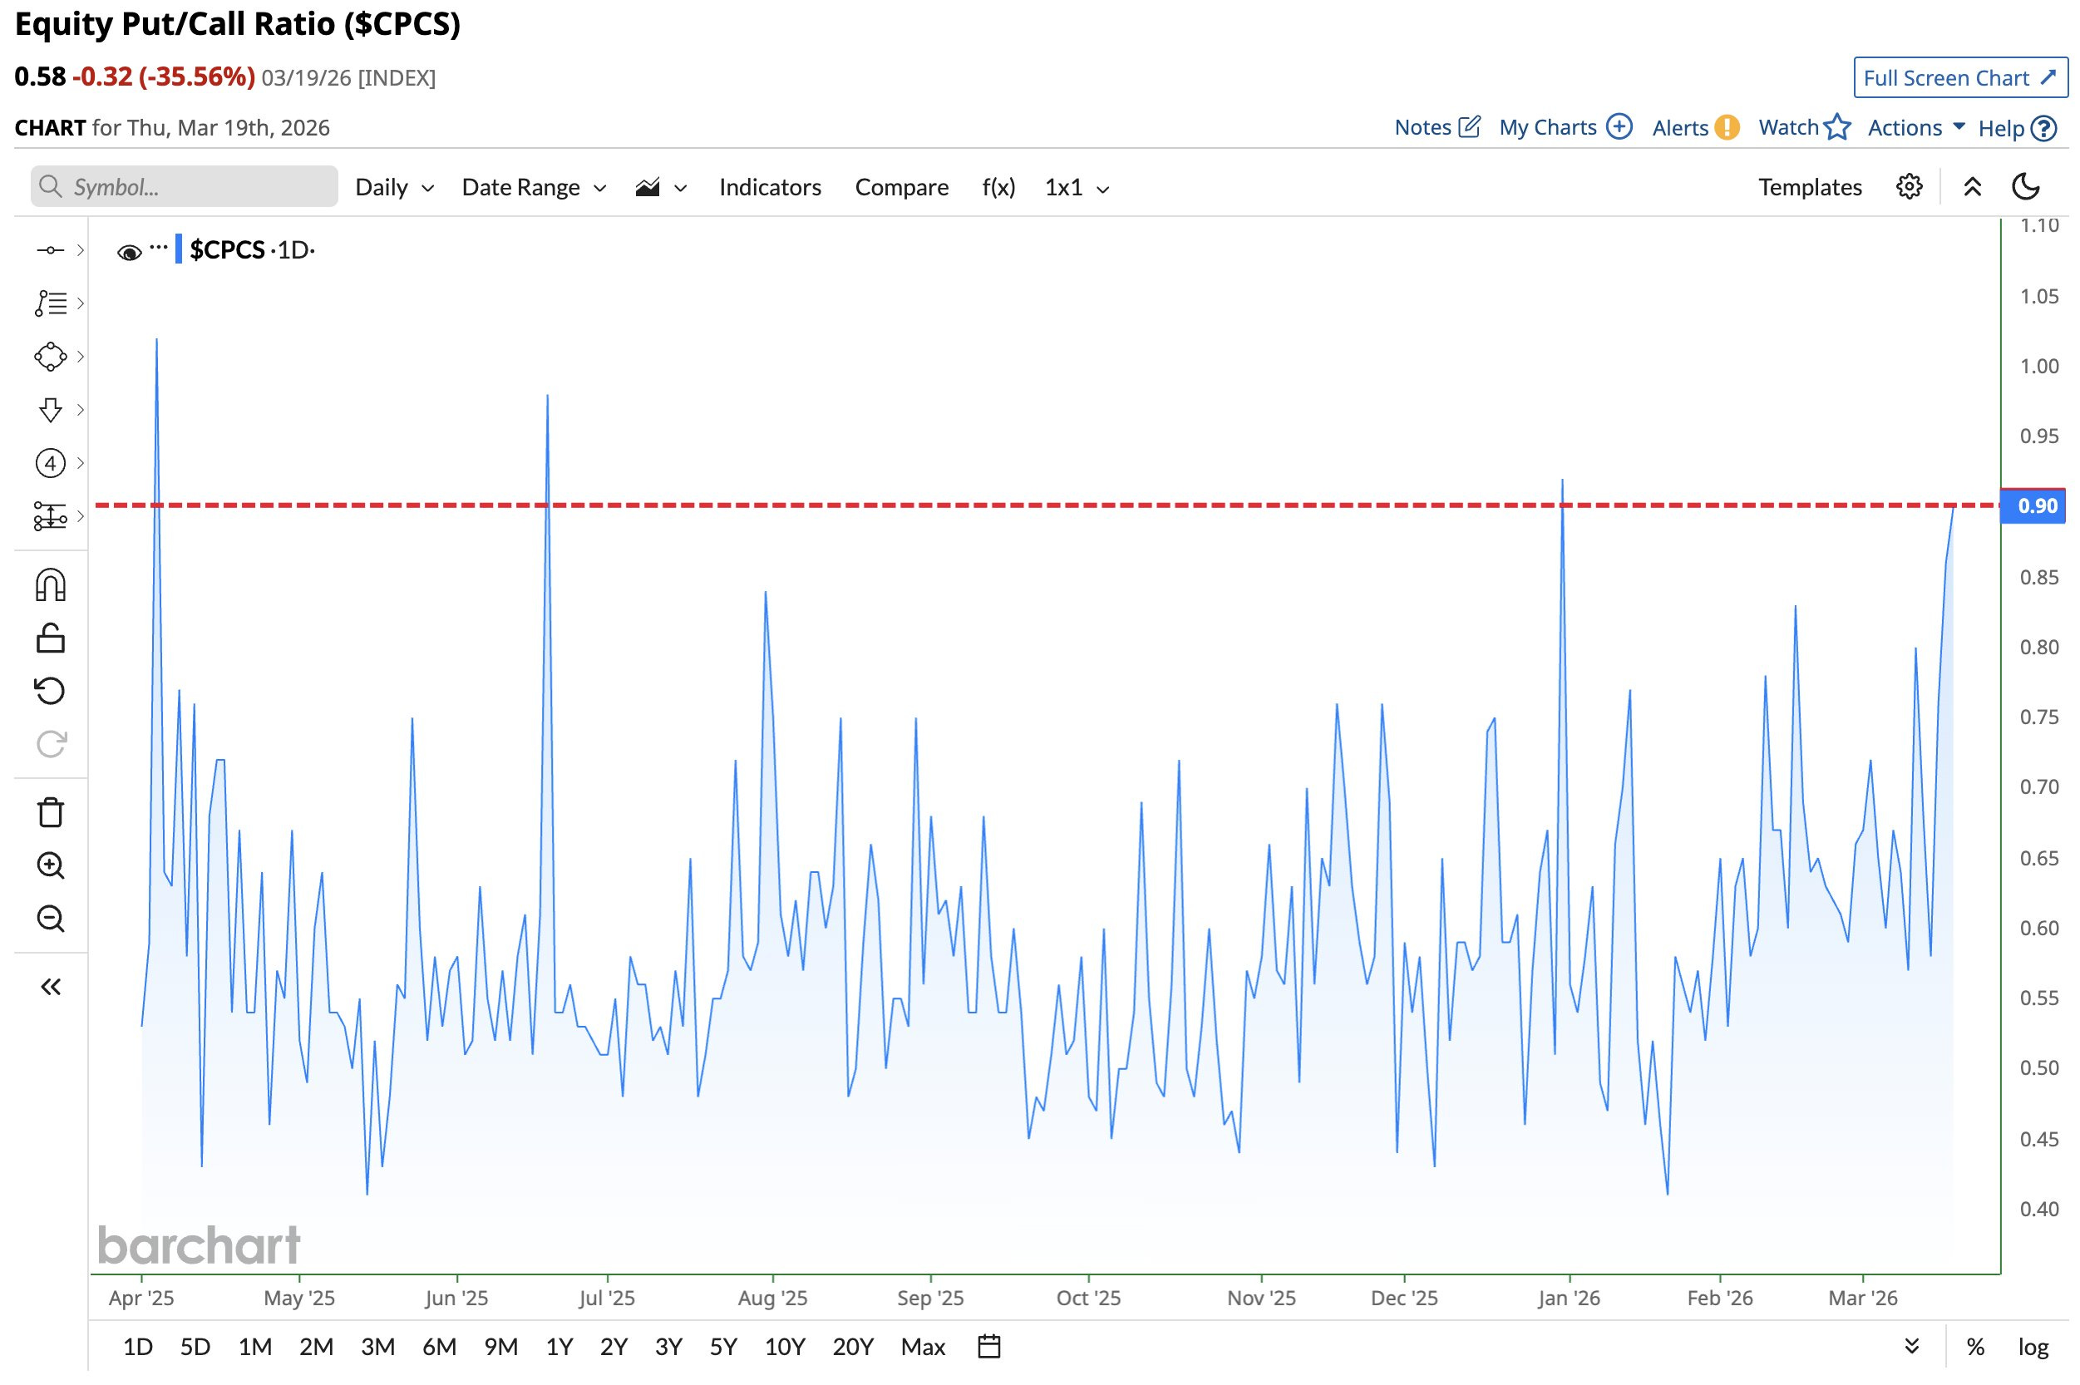Toggle log scale
The height and width of the screenshot is (1385, 2080).
[2033, 1347]
